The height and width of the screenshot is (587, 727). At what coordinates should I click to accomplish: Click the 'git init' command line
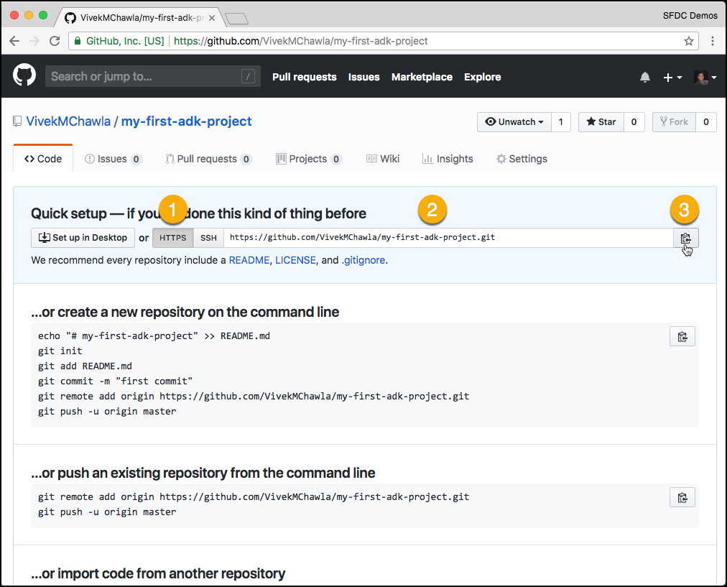point(60,351)
